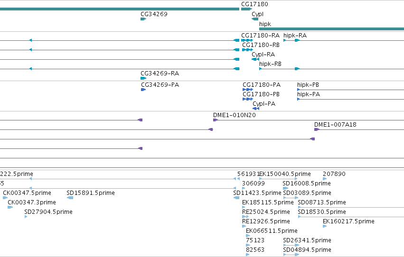
Task: Click the hipk-PB protein label
Action: coord(308,84)
